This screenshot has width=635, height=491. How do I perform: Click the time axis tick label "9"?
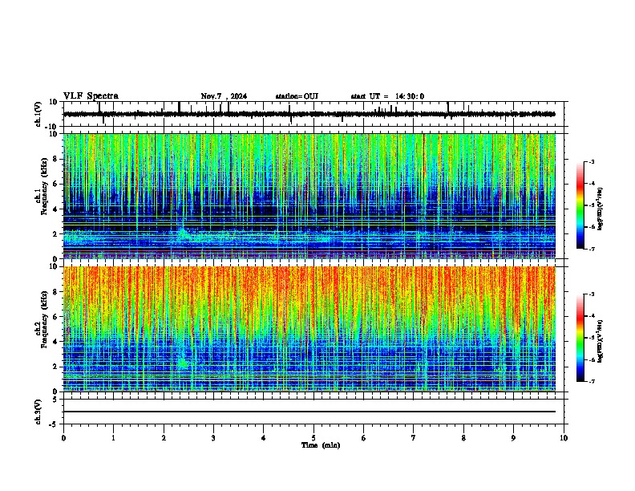click(x=513, y=438)
